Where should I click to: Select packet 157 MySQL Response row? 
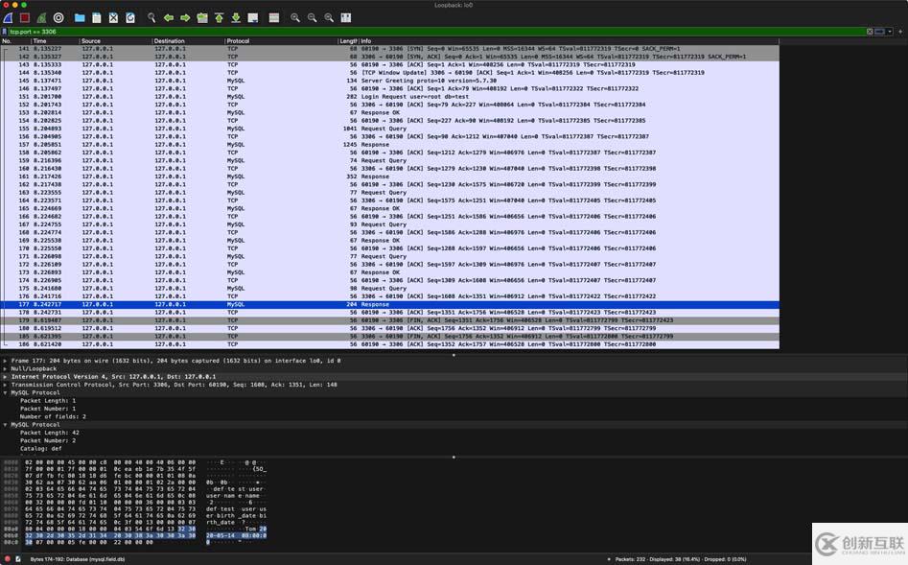389,145
